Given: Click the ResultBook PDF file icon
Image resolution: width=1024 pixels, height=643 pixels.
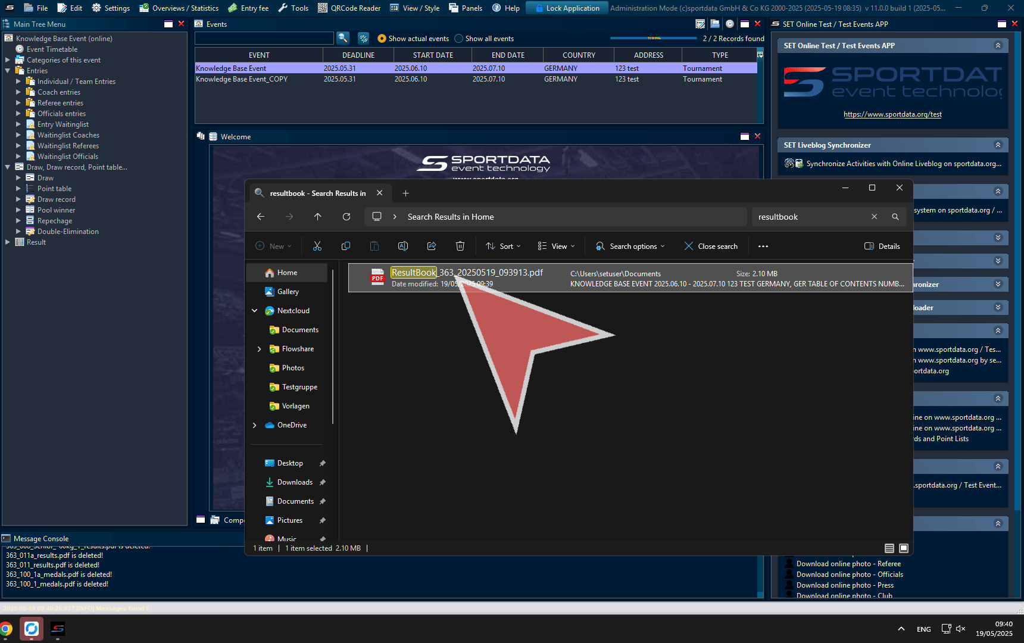Looking at the screenshot, I should point(377,277).
